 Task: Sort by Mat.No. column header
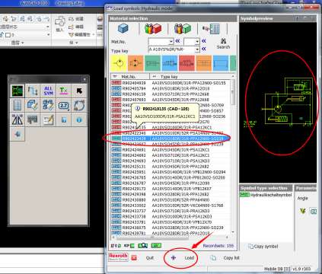coord(130,76)
